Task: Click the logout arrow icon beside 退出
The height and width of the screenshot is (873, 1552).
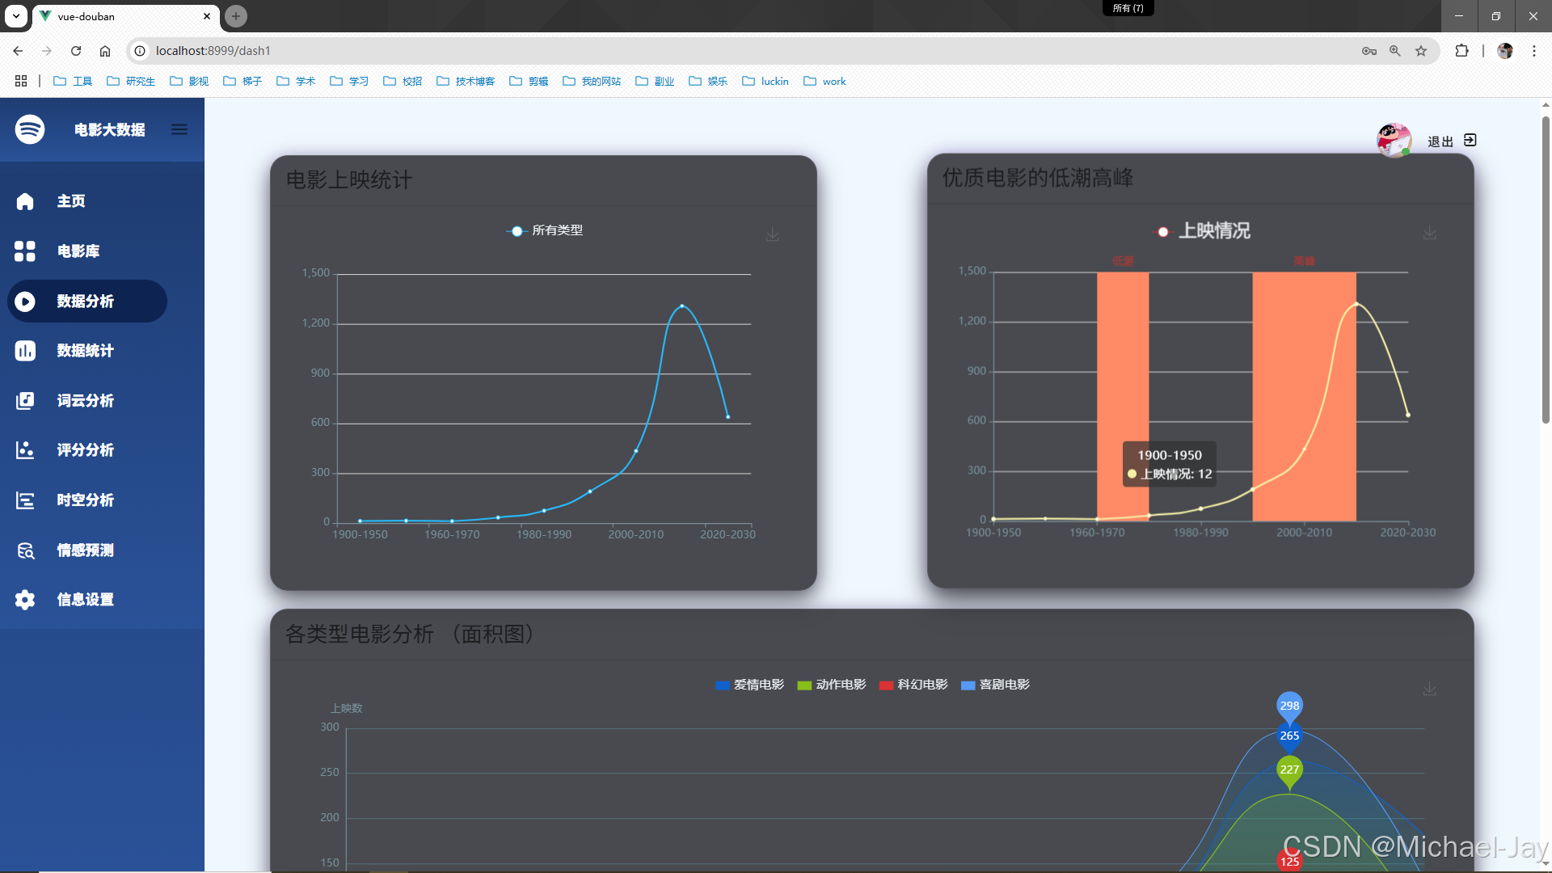Action: click(x=1470, y=141)
